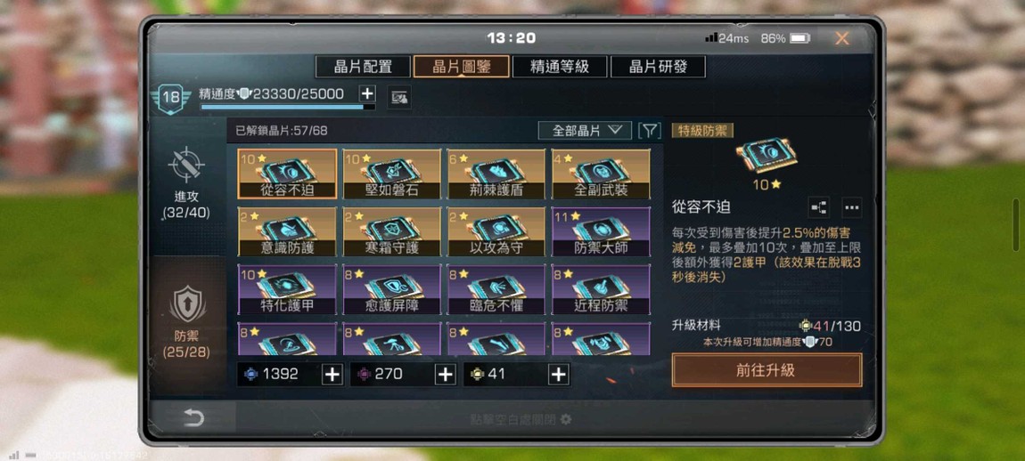The height and width of the screenshot is (461, 1025).
Task: Open the three-dots more options button
Action: pos(851,207)
